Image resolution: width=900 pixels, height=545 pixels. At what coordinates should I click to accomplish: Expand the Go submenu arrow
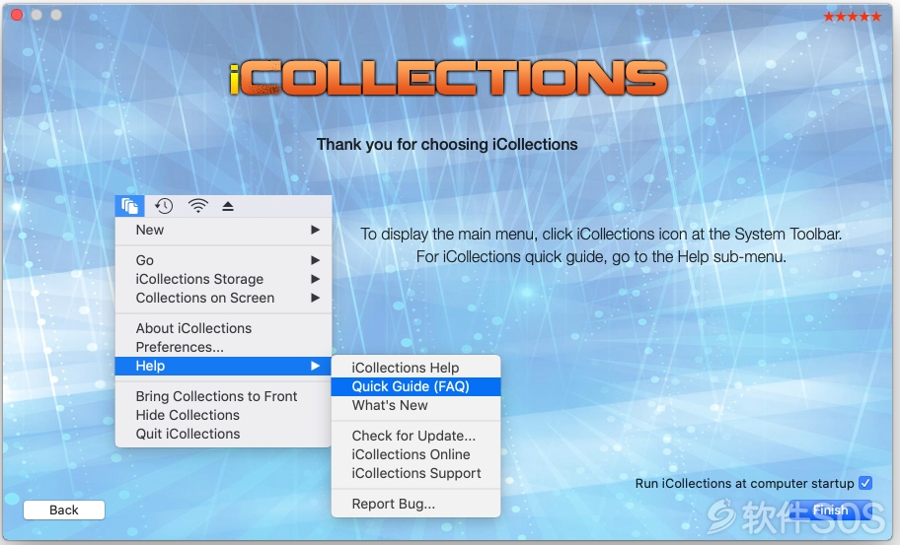[x=315, y=260]
